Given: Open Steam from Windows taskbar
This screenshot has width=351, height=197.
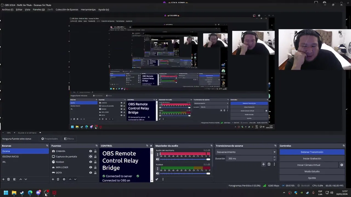Looking at the screenshot, I should (x=22, y=193).
